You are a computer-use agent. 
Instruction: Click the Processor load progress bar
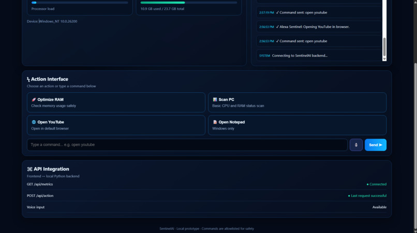[x=80, y=3]
